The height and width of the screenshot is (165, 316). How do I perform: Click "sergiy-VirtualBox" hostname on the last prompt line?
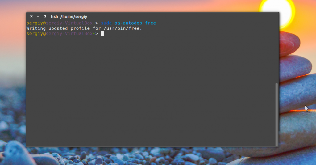click(x=69, y=33)
